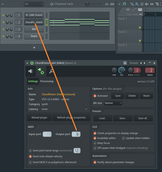Toggle Send note release velocity
The width and height of the screenshot is (162, 172).
pyautogui.click(x=30, y=156)
